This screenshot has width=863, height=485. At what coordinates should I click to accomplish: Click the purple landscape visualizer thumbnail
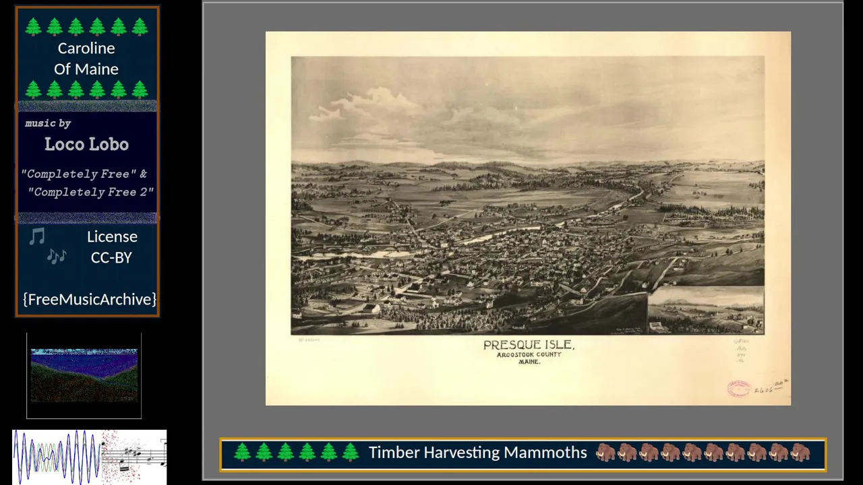click(x=84, y=375)
